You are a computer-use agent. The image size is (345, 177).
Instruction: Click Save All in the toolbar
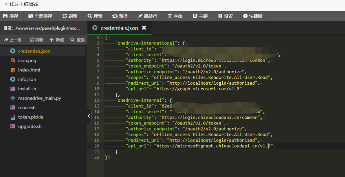point(40,16)
